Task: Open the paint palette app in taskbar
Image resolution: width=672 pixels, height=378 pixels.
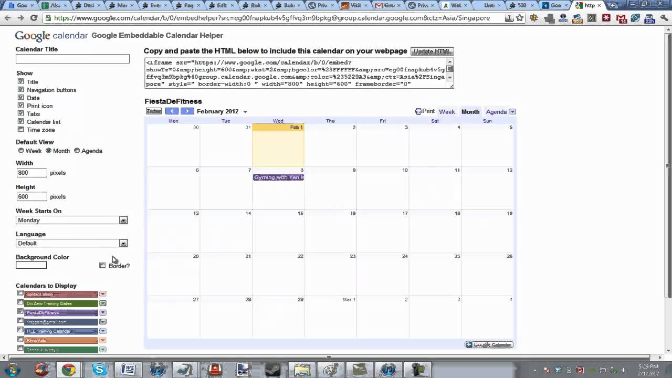Action: click(330, 370)
